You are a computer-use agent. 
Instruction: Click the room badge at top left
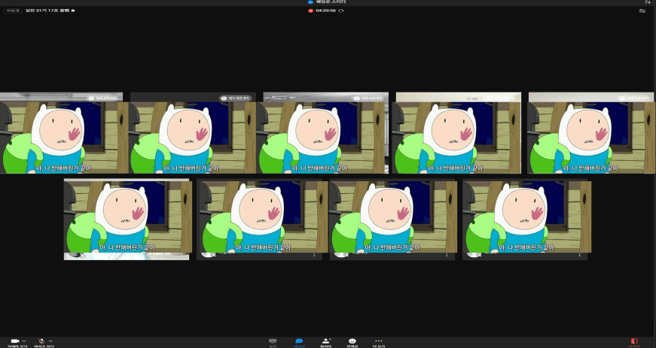pyautogui.click(x=12, y=11)
